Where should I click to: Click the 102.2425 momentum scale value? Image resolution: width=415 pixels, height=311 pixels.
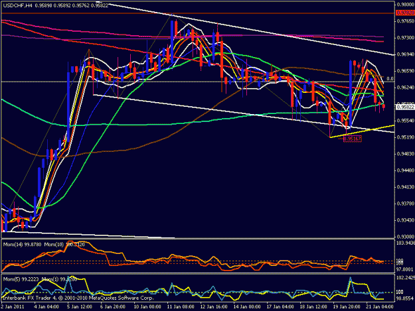pos(406,278)
